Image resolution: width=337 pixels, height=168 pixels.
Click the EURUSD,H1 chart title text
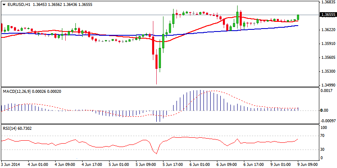click(19, 5)
